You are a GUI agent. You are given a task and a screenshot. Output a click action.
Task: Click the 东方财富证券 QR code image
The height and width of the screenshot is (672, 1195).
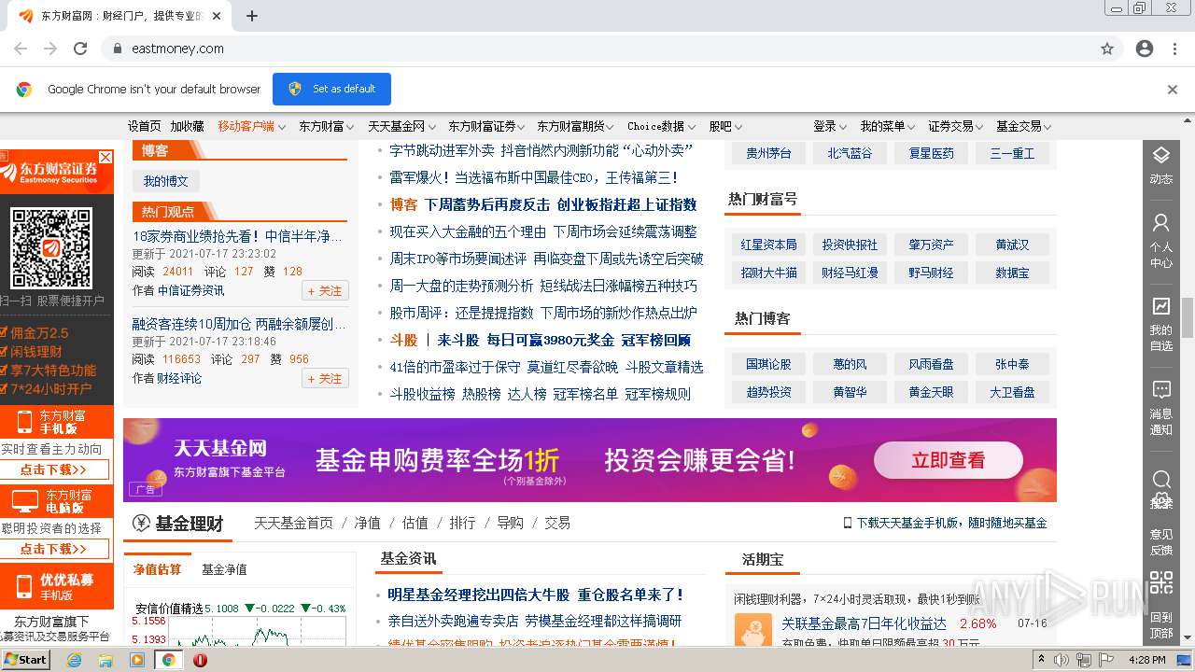[x=50, y=247]
